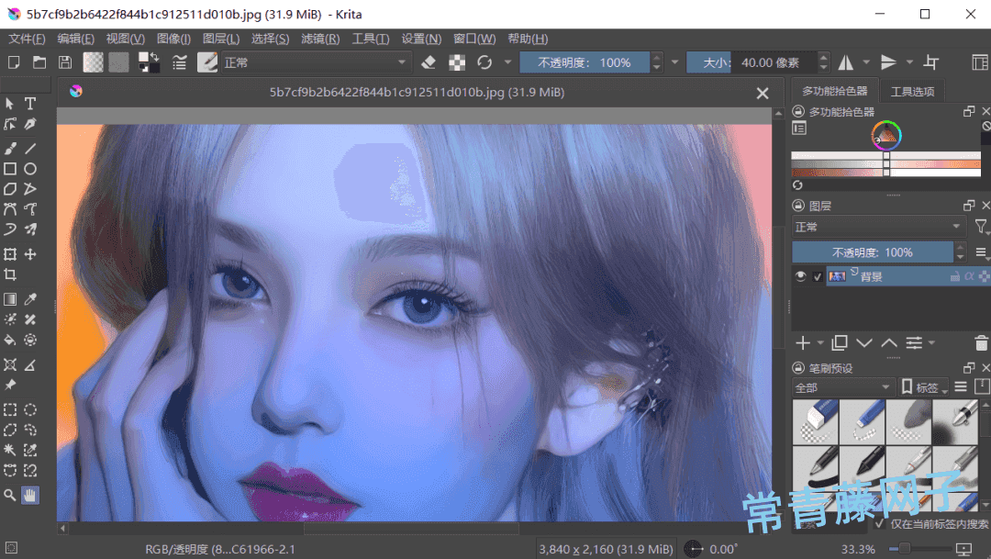The image size is (991, 559).
Task: Open the 全部 brush tag dropdown
Action: [842, 387]
